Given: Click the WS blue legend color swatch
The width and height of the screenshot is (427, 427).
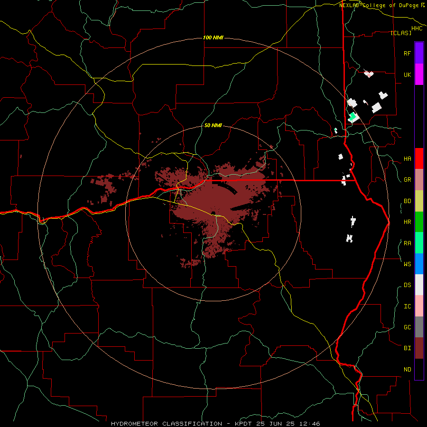Looking at the screenshot, I should tap(419, 264).
